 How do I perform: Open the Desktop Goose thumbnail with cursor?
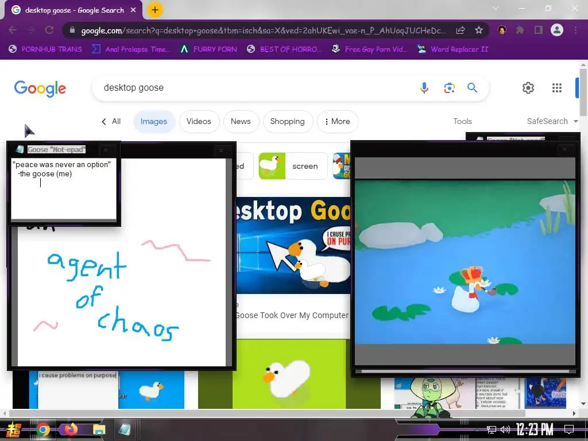[x=293, y=245]
